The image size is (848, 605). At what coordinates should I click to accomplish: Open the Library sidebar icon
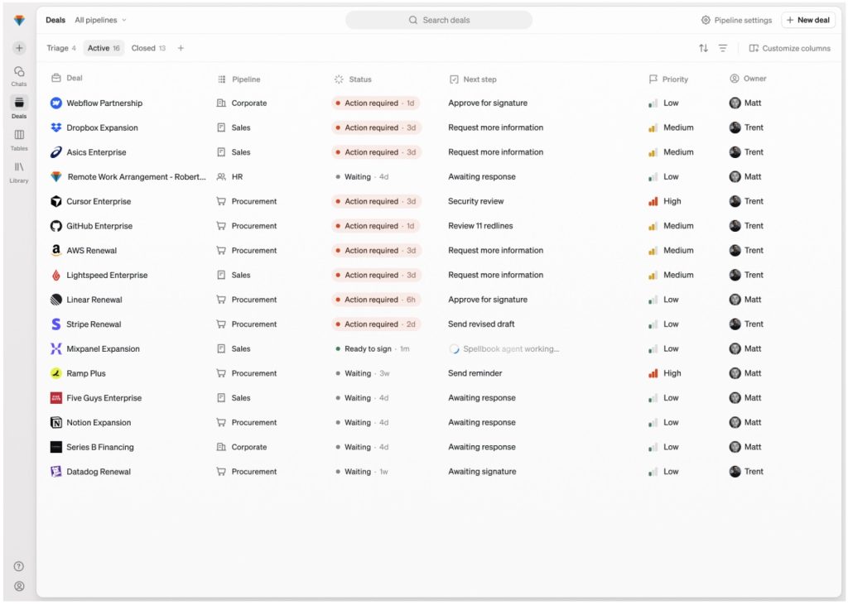(x=19, y=172)
